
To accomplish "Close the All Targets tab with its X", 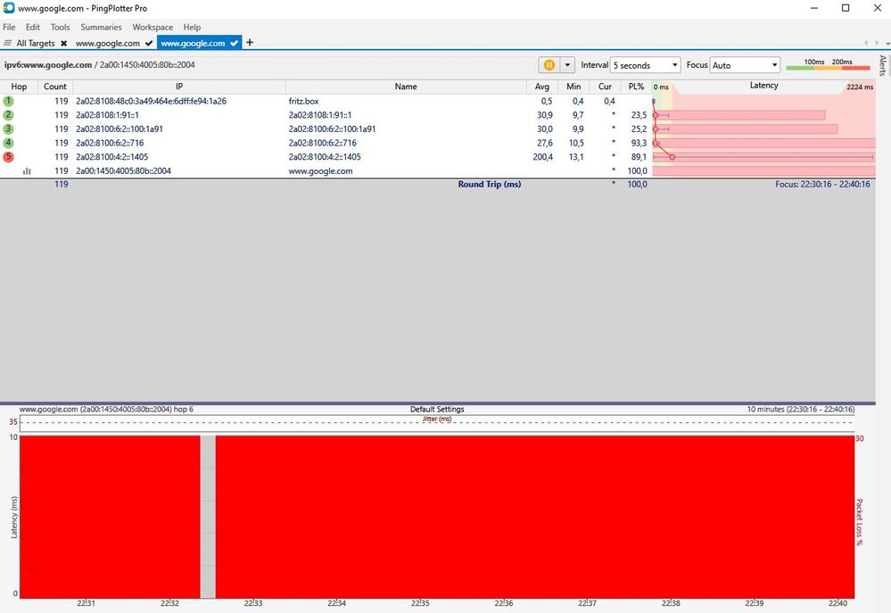I will click(x=63, y=43).
